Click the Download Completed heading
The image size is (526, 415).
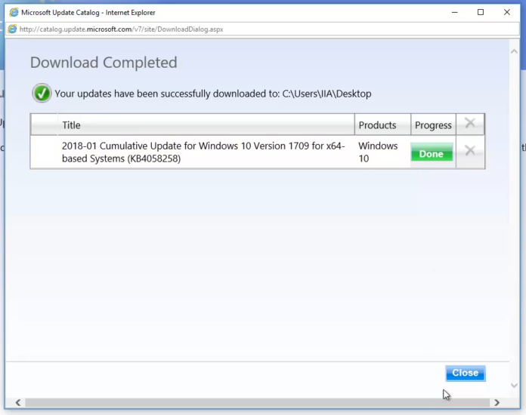click(x=104, y=63)
